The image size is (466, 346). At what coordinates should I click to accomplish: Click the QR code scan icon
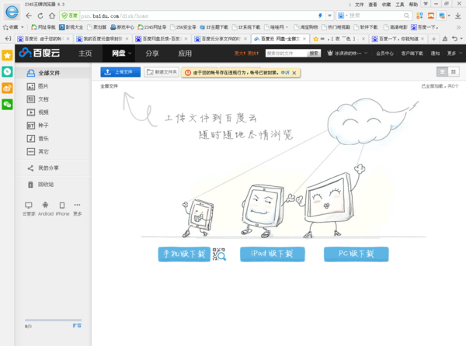(219, 254)
